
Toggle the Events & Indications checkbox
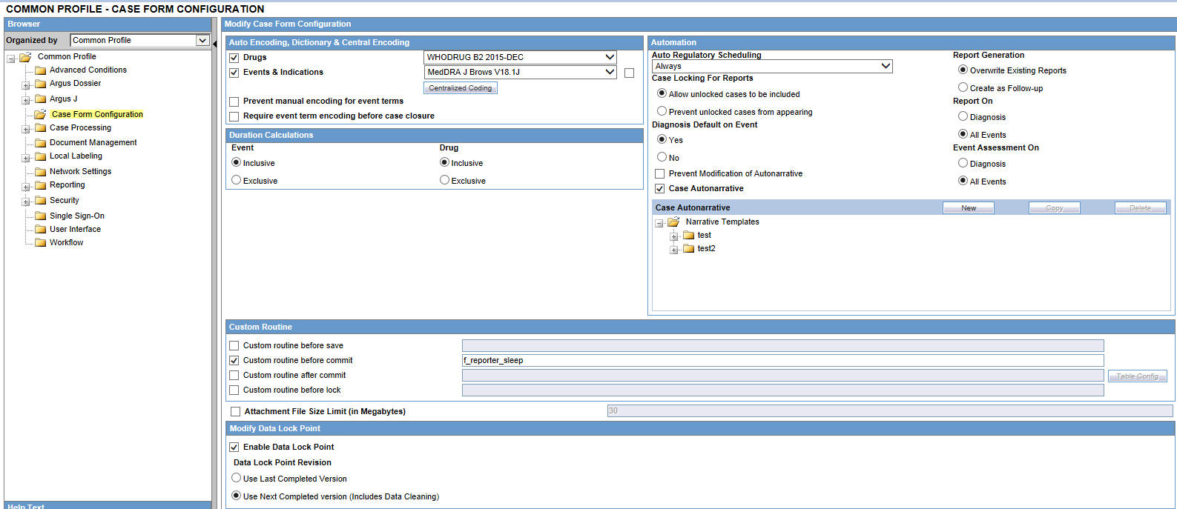coord(234,73)
